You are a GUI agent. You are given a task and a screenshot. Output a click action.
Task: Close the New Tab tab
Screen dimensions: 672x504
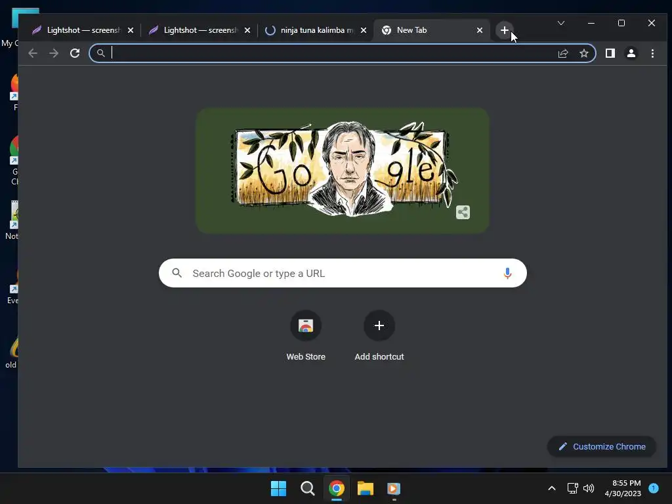[x=480, y=30]
